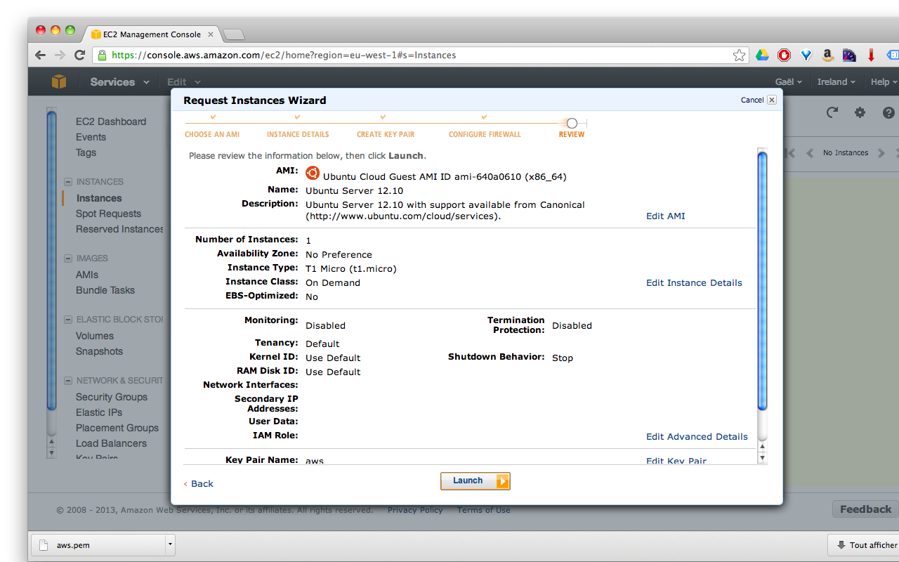Open help via the question mark icon
Viewport: 899px width, 562px height.
[888, 112]
